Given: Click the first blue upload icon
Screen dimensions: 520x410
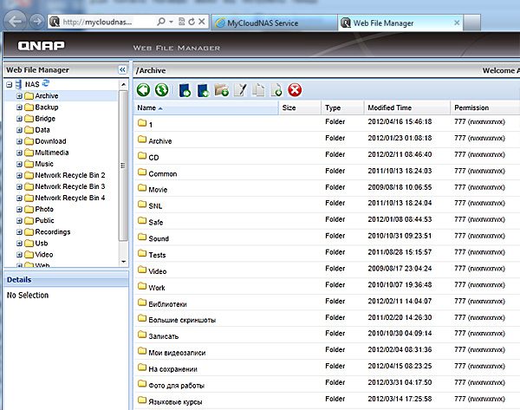Looking at the screenshot, I should tap(184, 89).
